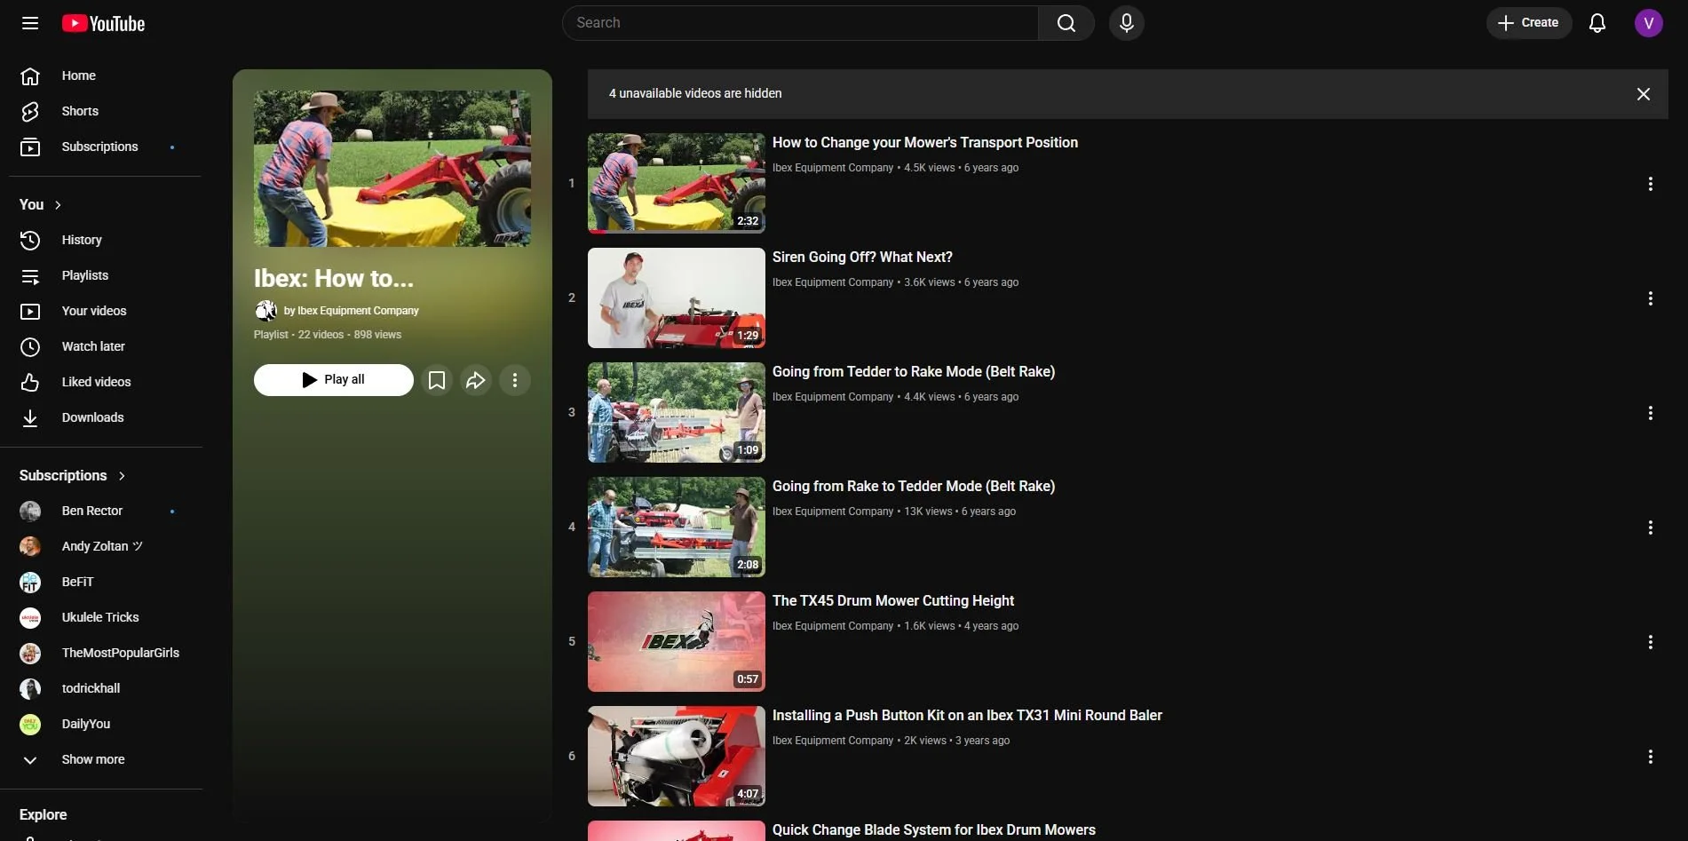Open Liked videos

coord(100,382)
